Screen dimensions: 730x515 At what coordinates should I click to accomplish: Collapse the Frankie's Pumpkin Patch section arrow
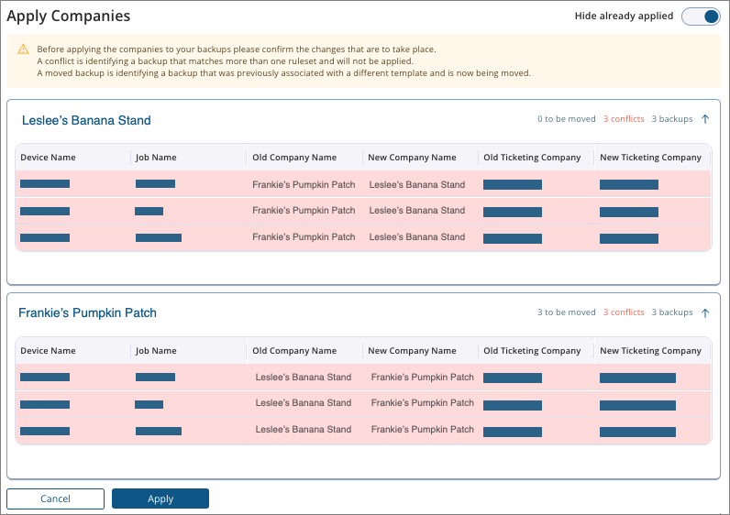tap(705, 312)
